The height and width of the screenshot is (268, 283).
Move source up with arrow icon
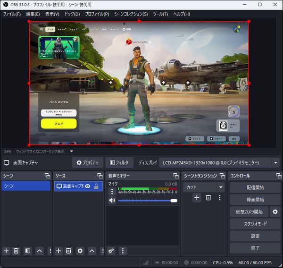(x=92, y=251)
